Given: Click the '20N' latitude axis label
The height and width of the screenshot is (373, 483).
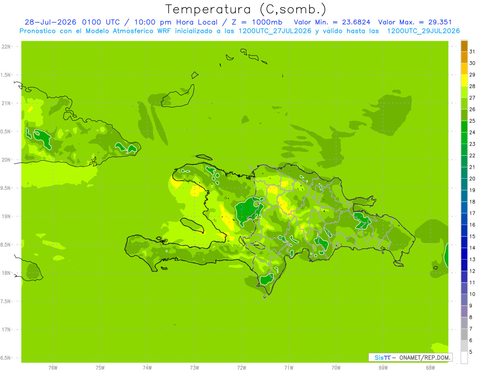Looking at the screenshot, I should coord(6,160).
